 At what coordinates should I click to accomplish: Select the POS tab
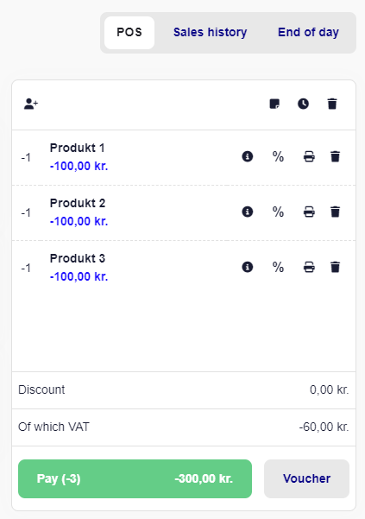click(129, 33)
